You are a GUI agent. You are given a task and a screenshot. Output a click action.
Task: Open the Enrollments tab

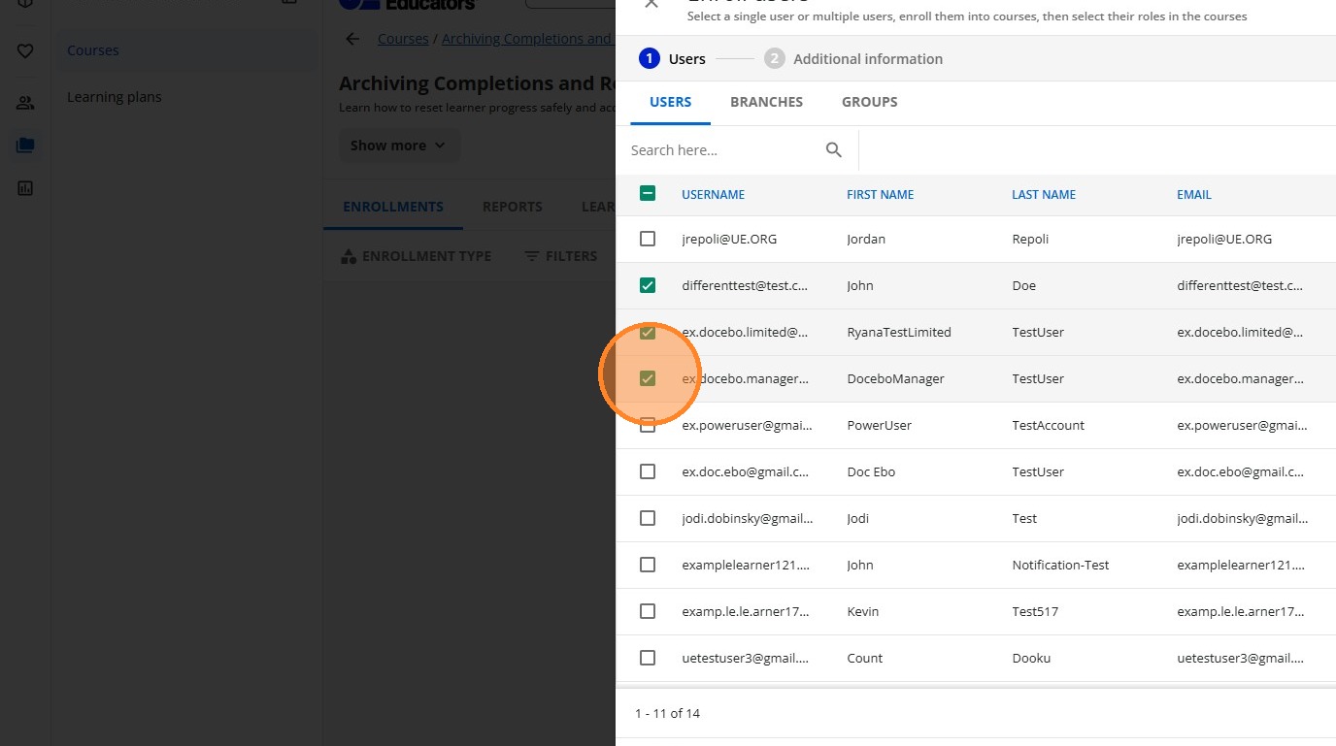click(393, 207)
